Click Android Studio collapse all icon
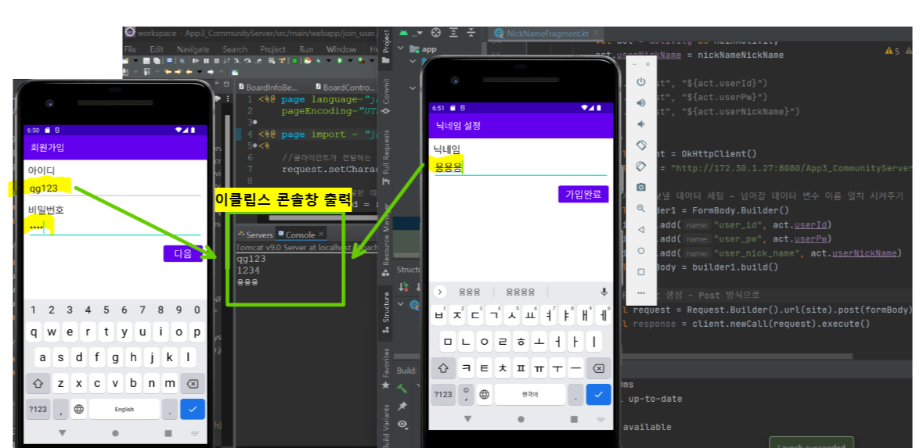This screenshot has width=916, height=448. pos(469,33)
